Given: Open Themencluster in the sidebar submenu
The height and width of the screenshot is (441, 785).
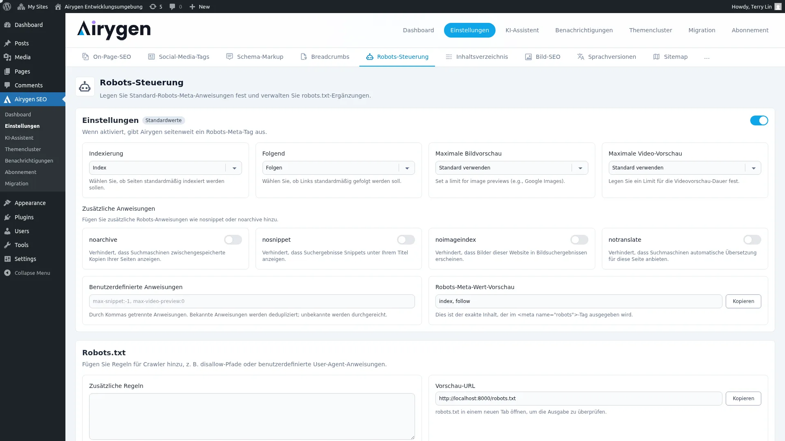Looking at the screenshot, I should (x=23, y=149).
